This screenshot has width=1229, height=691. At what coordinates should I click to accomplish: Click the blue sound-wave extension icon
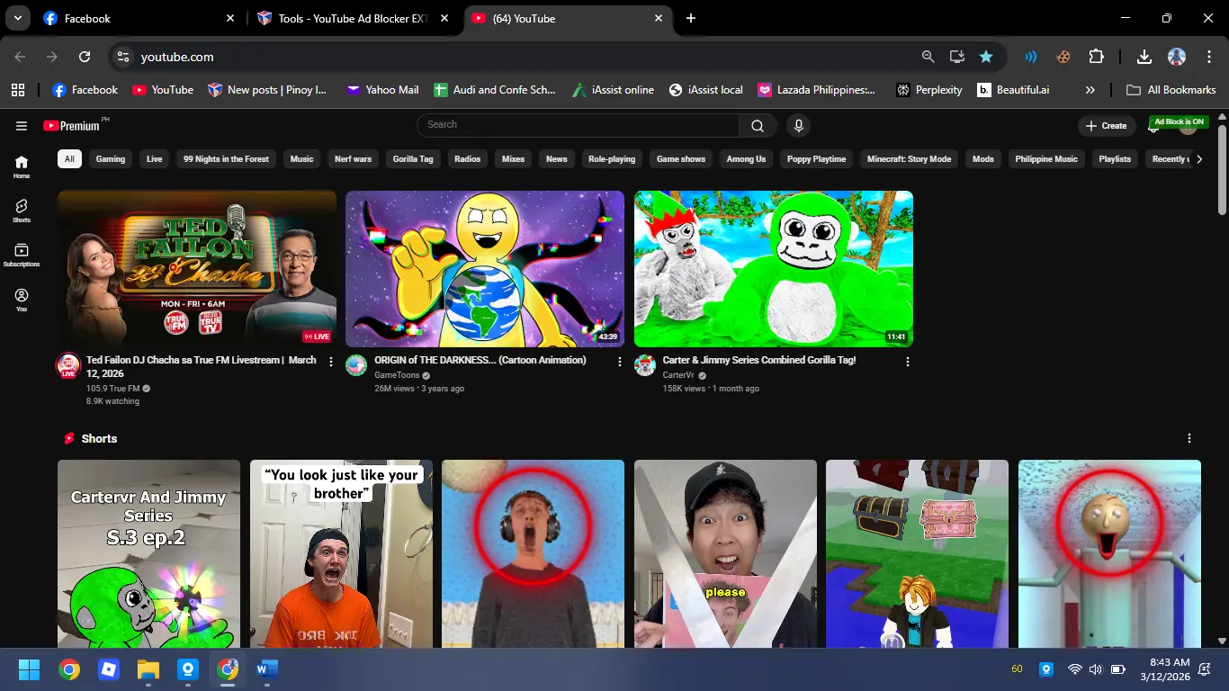point(1031,57)
